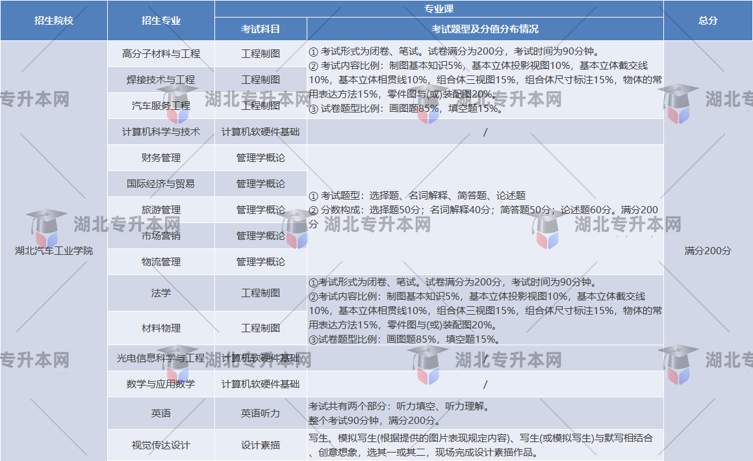This screenshot has height=461, width=753.
Task: Select 管理学概论 in the 市场营销 row
Action: tap(261, 235)
